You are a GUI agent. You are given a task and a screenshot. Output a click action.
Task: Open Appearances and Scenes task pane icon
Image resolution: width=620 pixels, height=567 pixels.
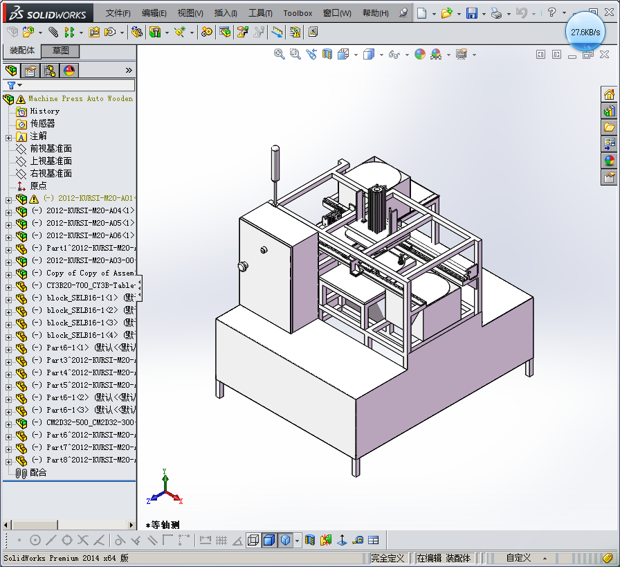(609, 160)
